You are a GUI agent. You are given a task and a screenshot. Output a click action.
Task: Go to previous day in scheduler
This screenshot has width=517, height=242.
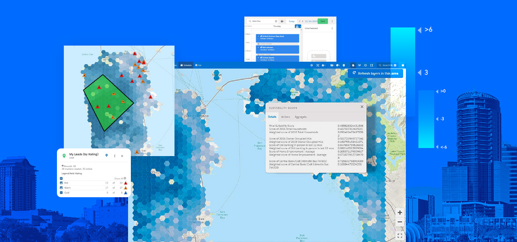tap(300, 21)
